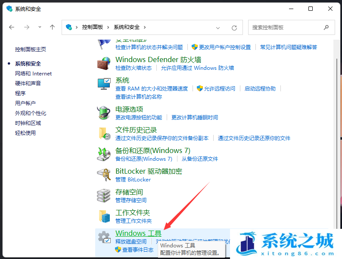Click the File History folder icon
Screen dimensions: 342x259
104,134
